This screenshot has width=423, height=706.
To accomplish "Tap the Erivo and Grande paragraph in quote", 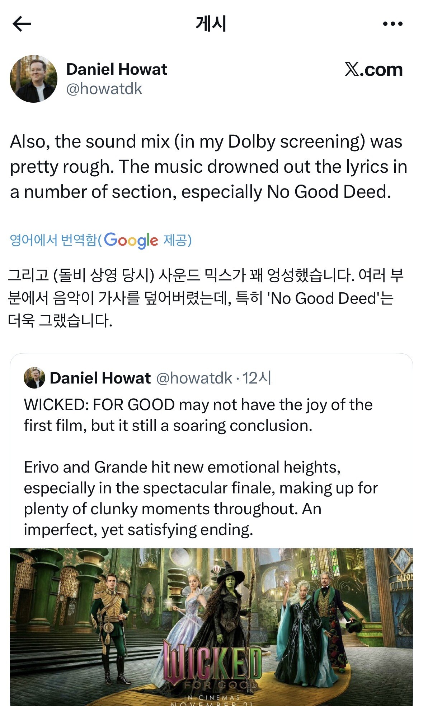I will (x=201, y=498).
